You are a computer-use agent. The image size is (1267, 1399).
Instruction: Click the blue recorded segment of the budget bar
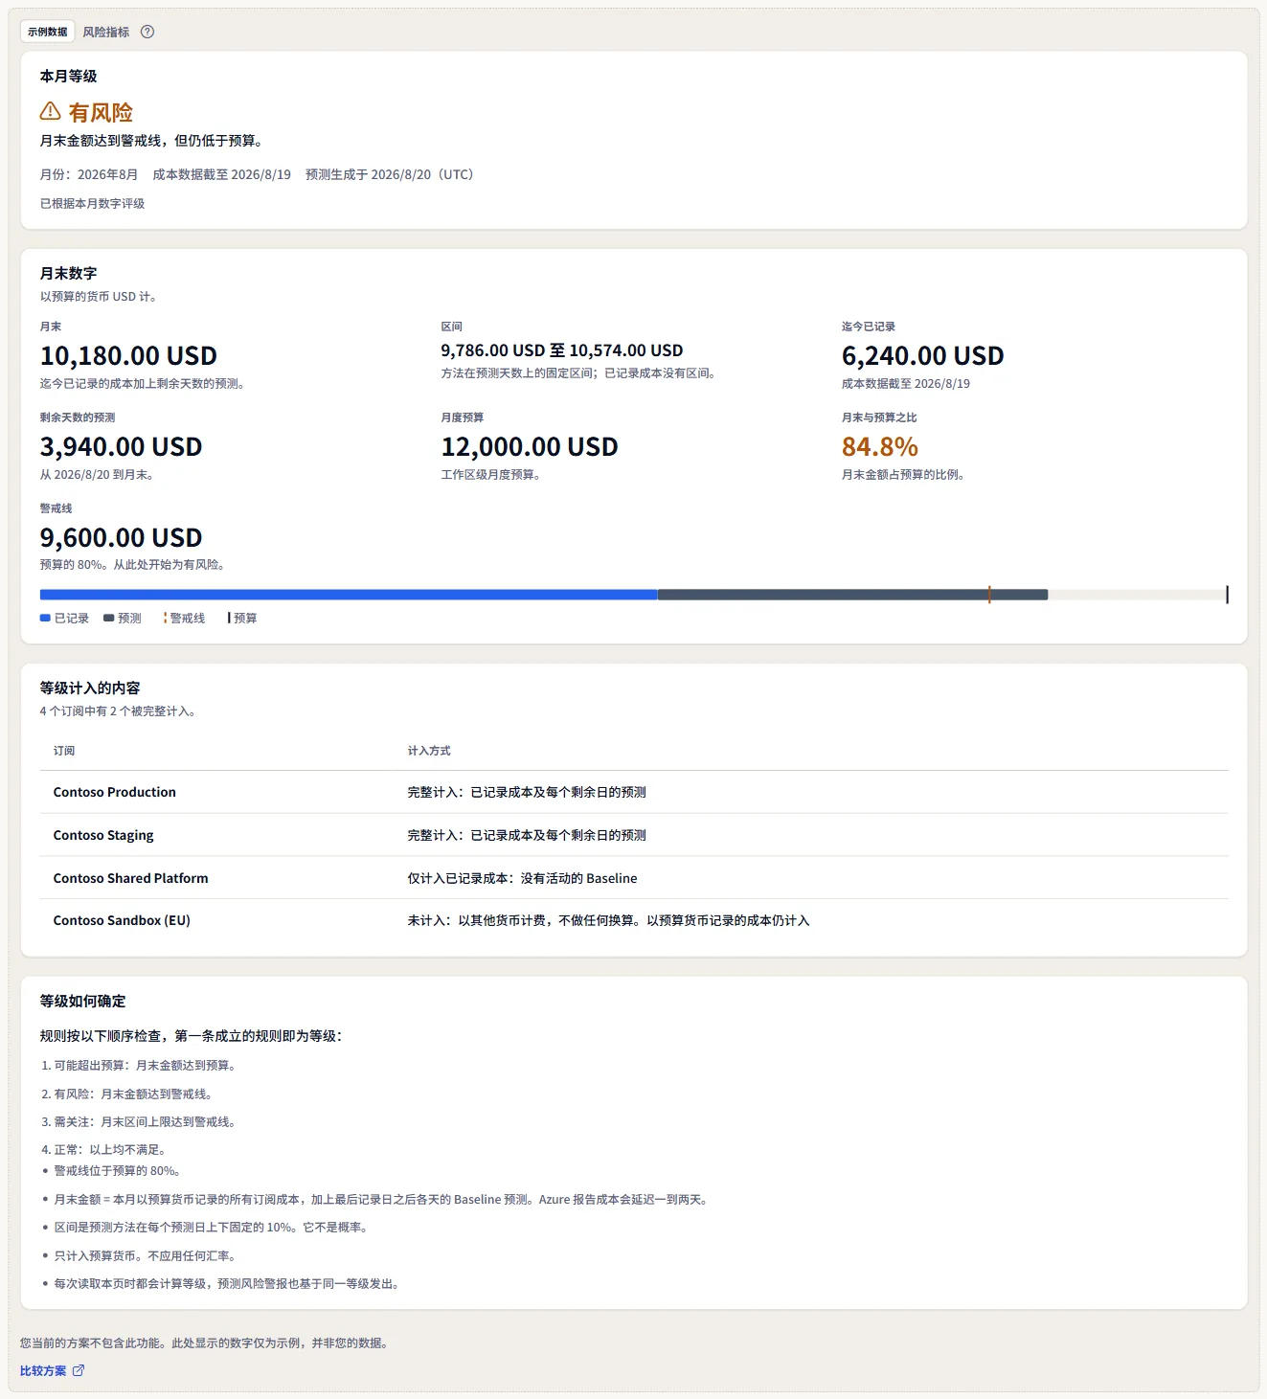349,595
